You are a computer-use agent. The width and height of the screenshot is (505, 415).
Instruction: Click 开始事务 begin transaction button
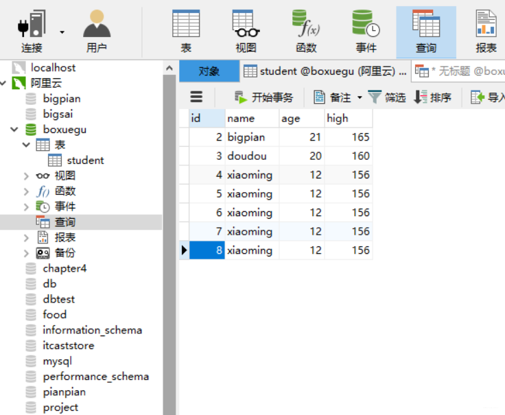click(264, 97)
